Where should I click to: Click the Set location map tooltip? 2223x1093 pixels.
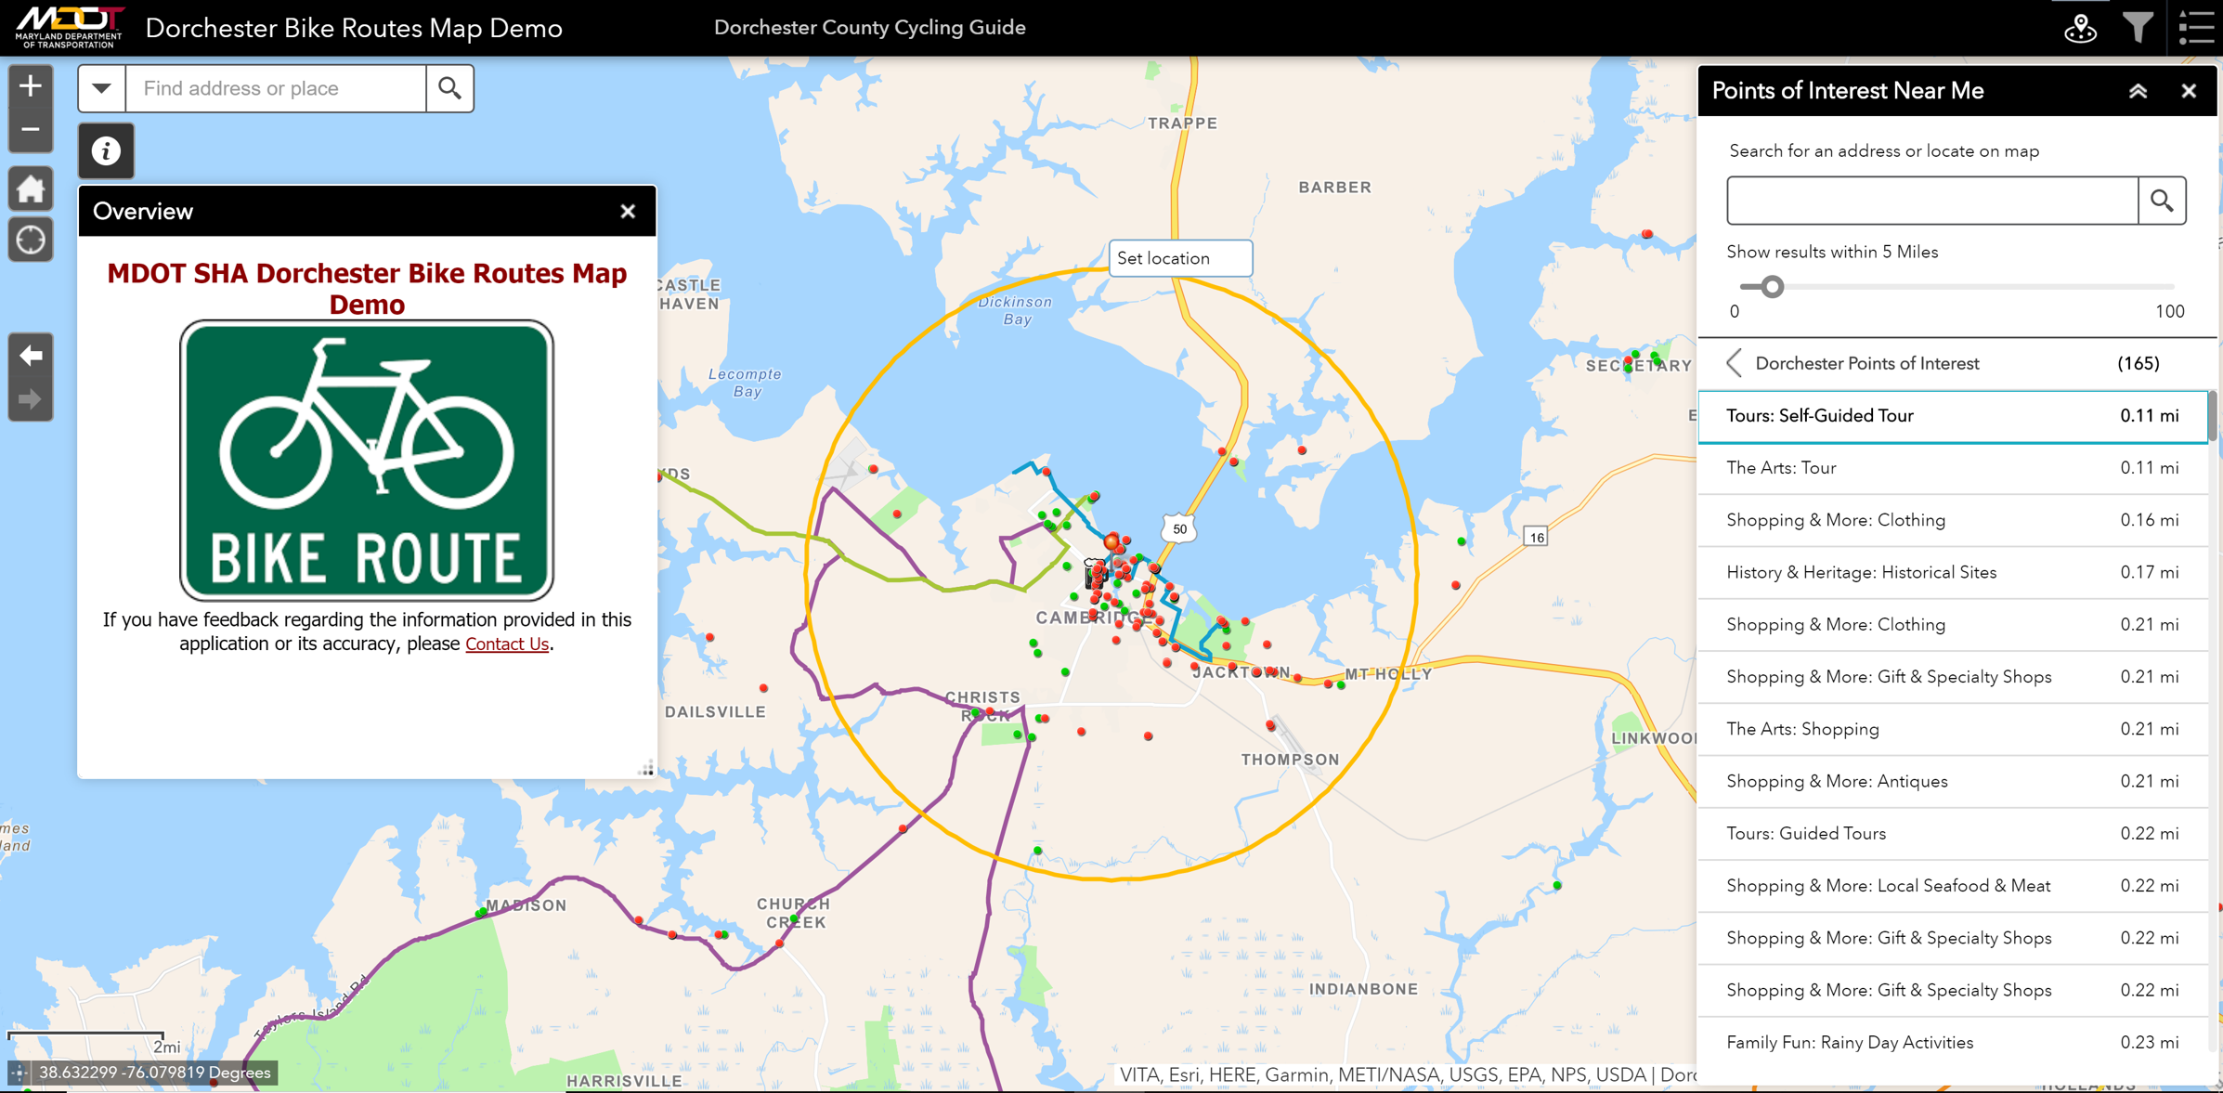[1180, 258]
